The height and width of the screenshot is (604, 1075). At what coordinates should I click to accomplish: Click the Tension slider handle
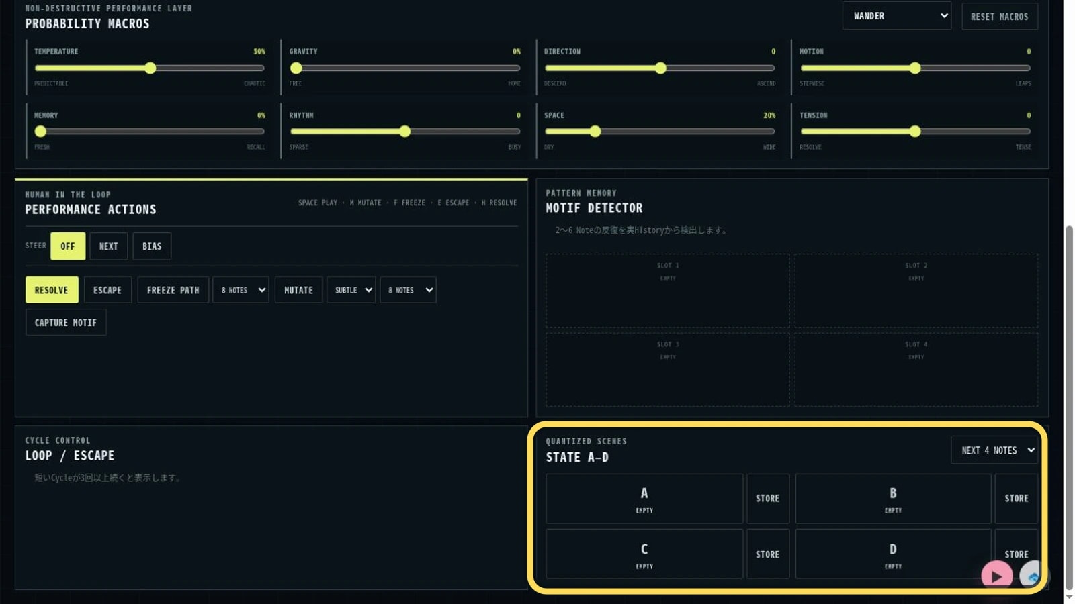coord(915,132)
